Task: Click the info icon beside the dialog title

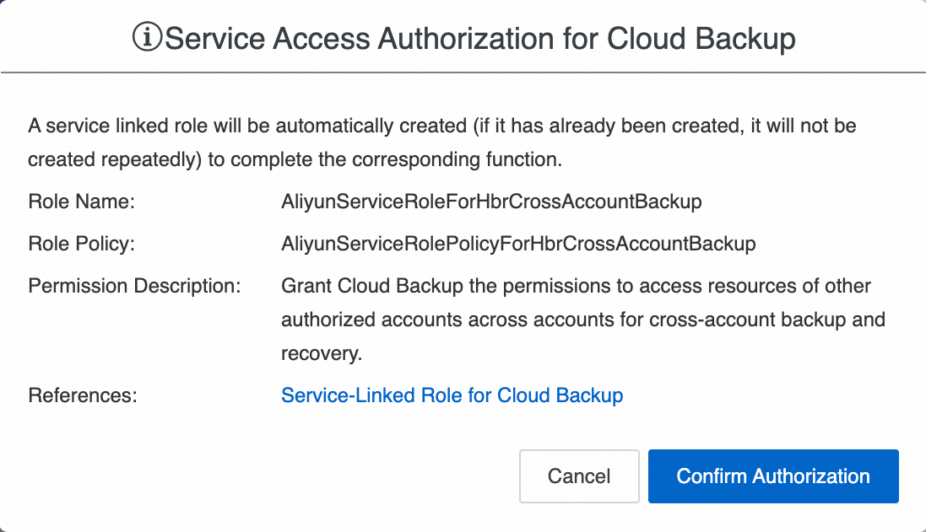Action: [x=148, y=38]
